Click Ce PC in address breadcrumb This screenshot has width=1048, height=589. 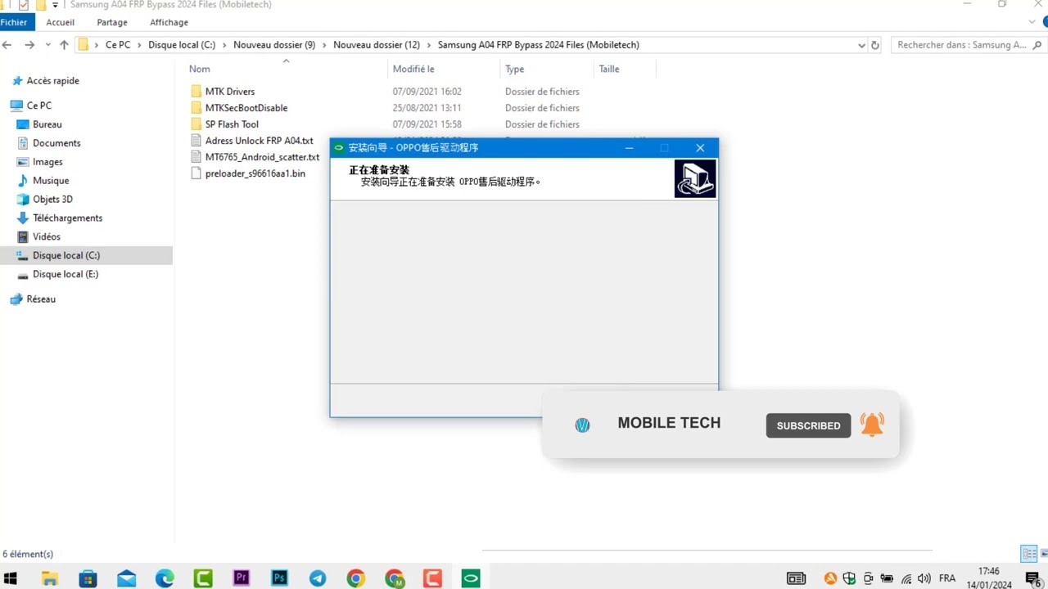[x=118, y=45]
